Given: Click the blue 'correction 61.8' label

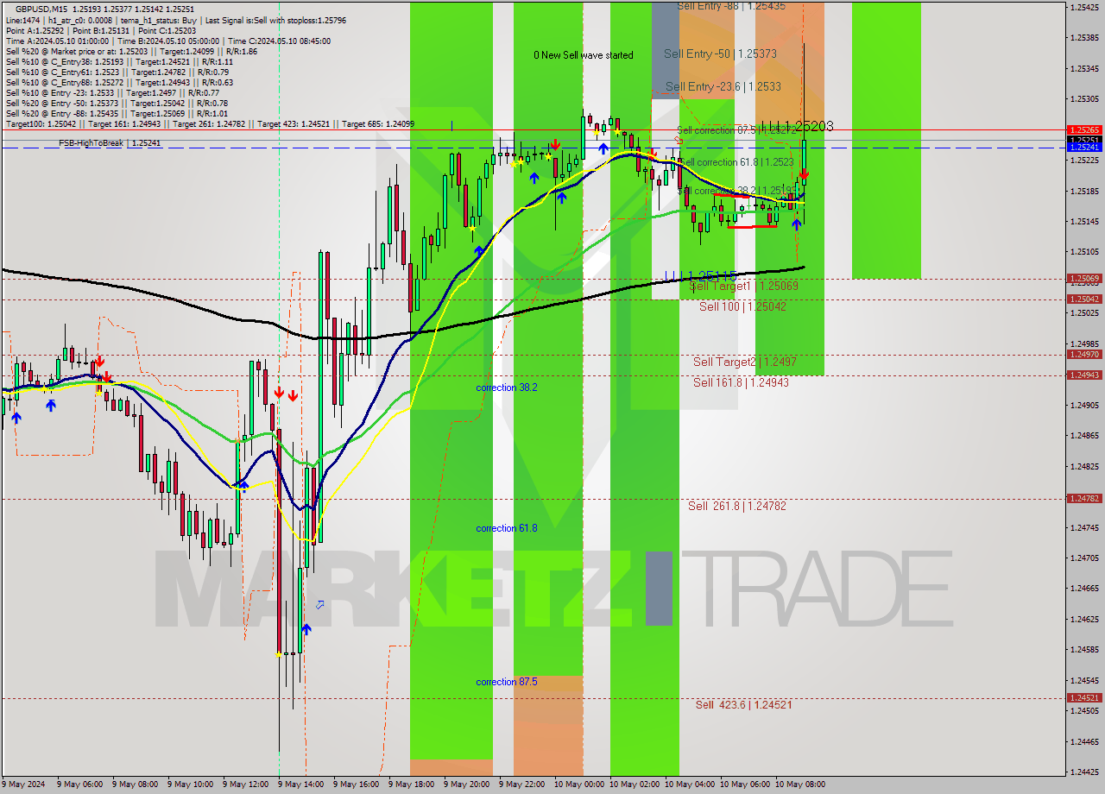Looking at the screenshot, I should [x=507, y=528].
